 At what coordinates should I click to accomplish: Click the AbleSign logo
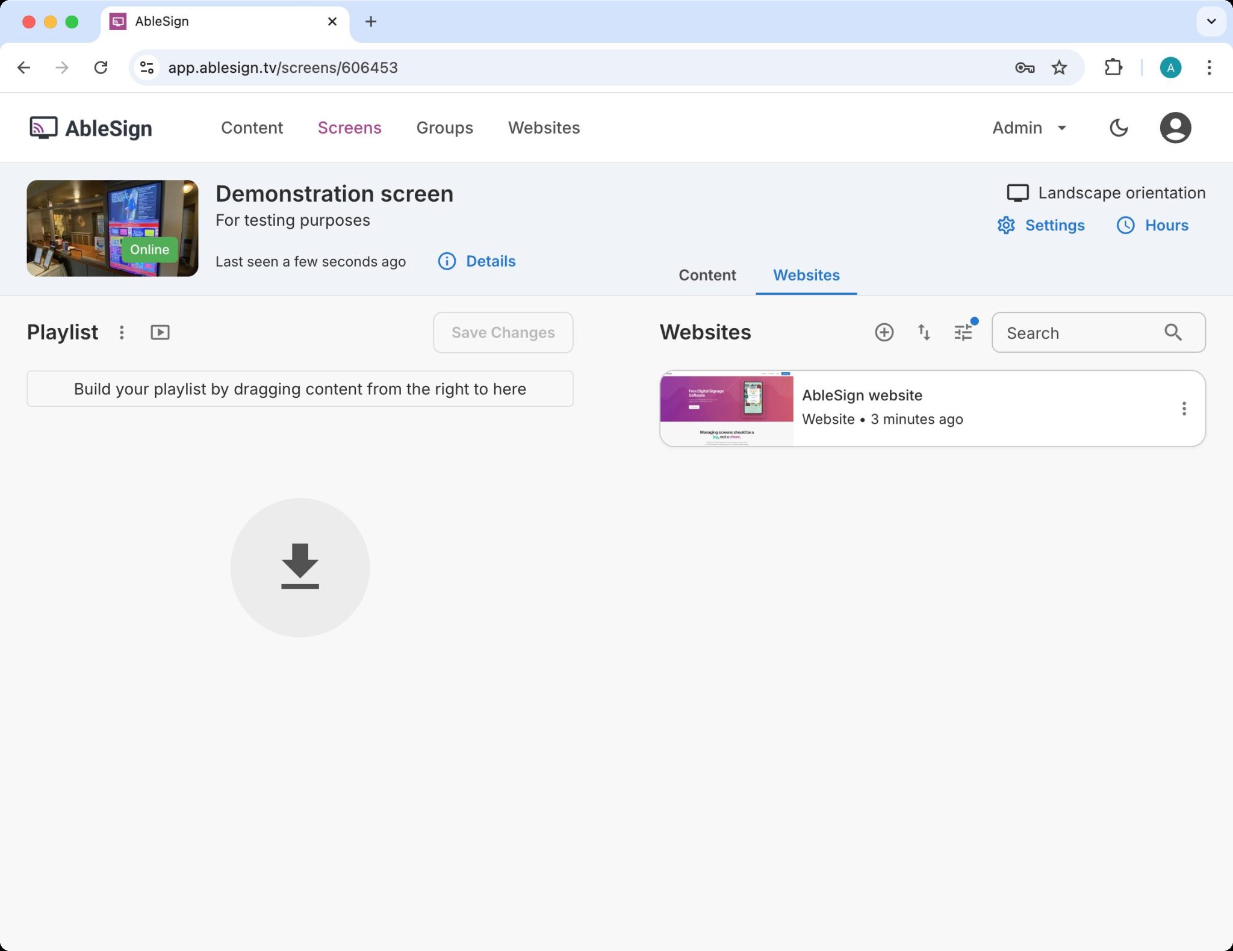pyautogui.click(x=91, y=128)
